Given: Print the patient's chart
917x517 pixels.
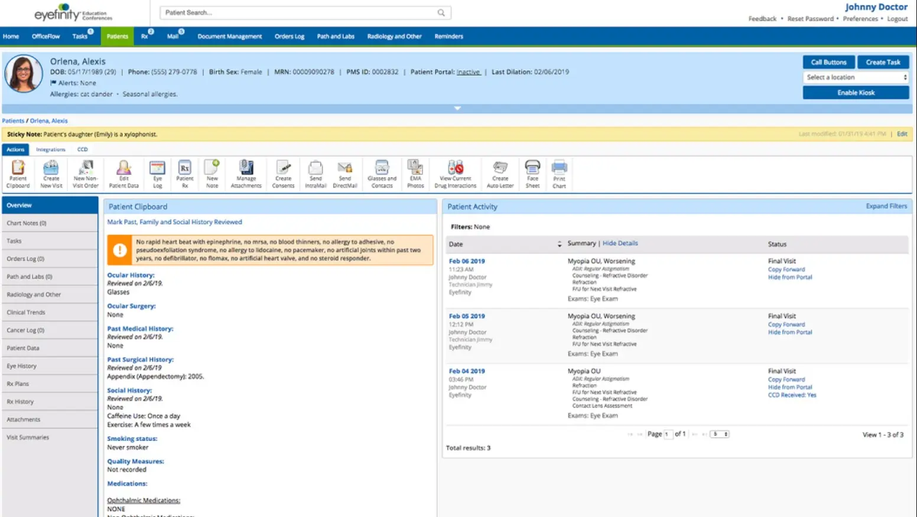Looking at the screenshot, I should (x=558, y=173).
